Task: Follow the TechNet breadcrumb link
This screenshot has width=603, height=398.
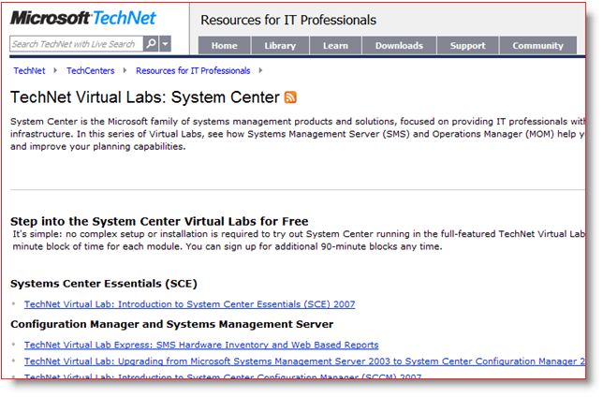Action: (29, 71)
